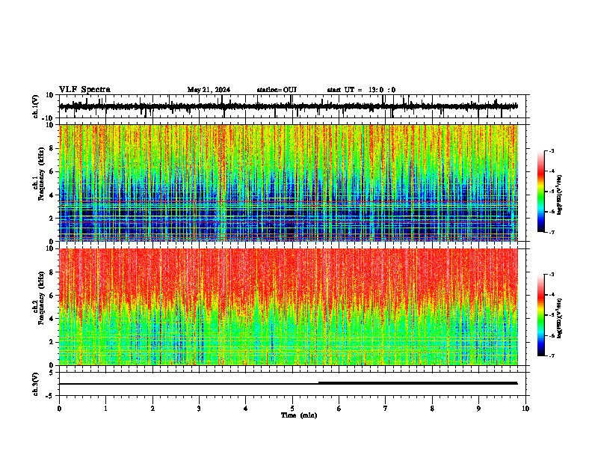This screenshot has height=458, width=592.
Task: Click the "ch.2 Frequency (kHz)" axis label
Action: click(x=38, y=297)
